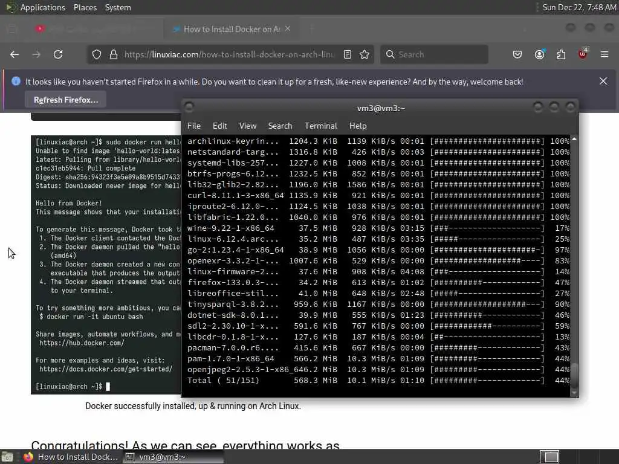Click the 'libreoffice-stil...' download line

(378, 294)
